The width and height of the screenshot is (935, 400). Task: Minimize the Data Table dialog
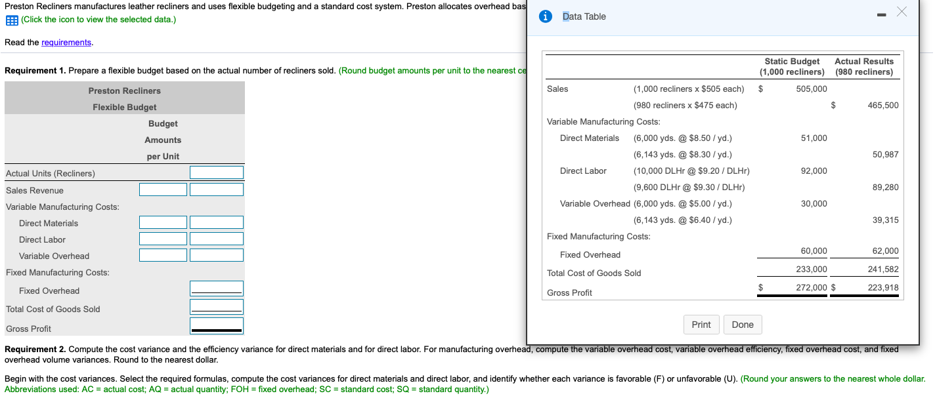(881, 14)
